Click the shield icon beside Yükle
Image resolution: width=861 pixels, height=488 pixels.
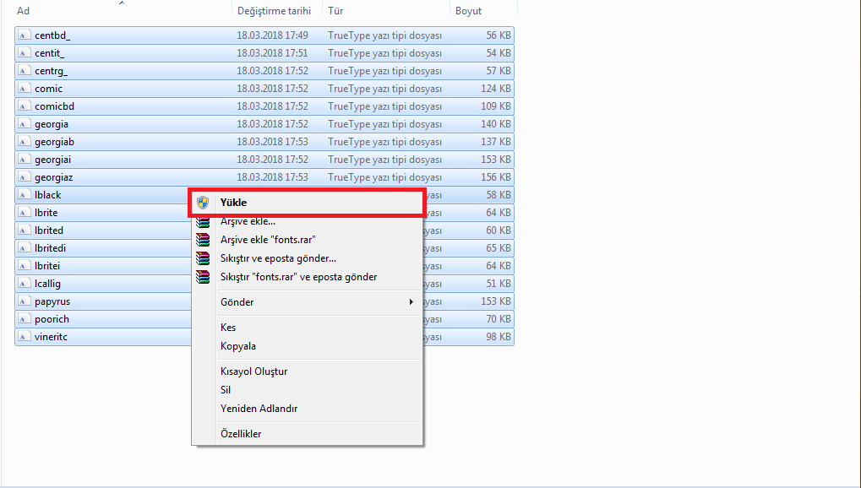tap(203, 203)
